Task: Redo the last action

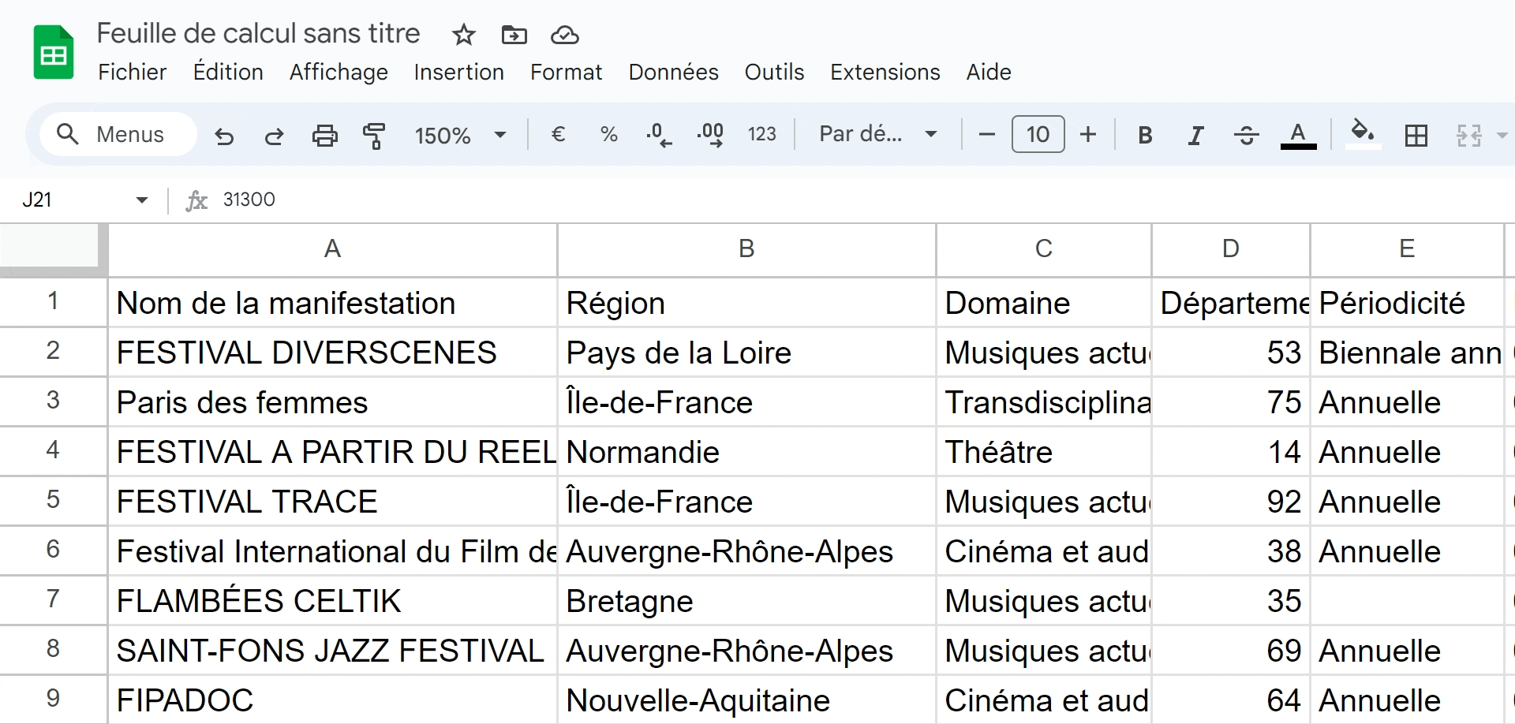Action: click(274, 136)
